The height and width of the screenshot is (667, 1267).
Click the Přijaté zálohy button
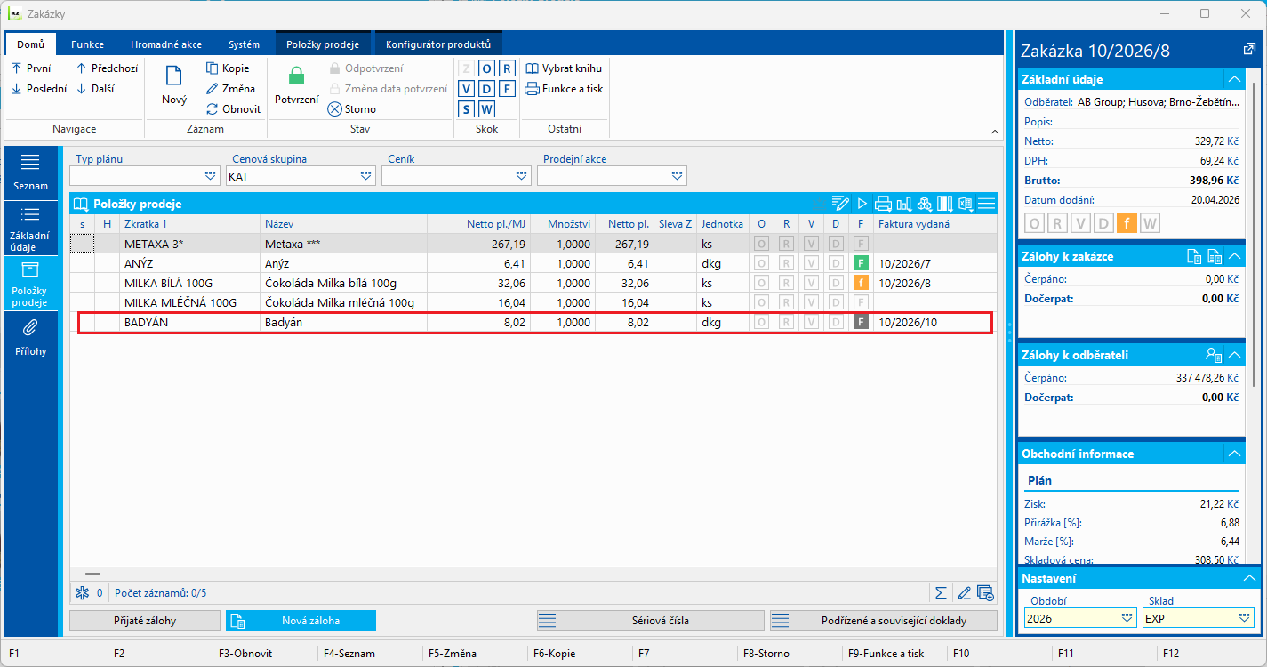pos(145,620)
